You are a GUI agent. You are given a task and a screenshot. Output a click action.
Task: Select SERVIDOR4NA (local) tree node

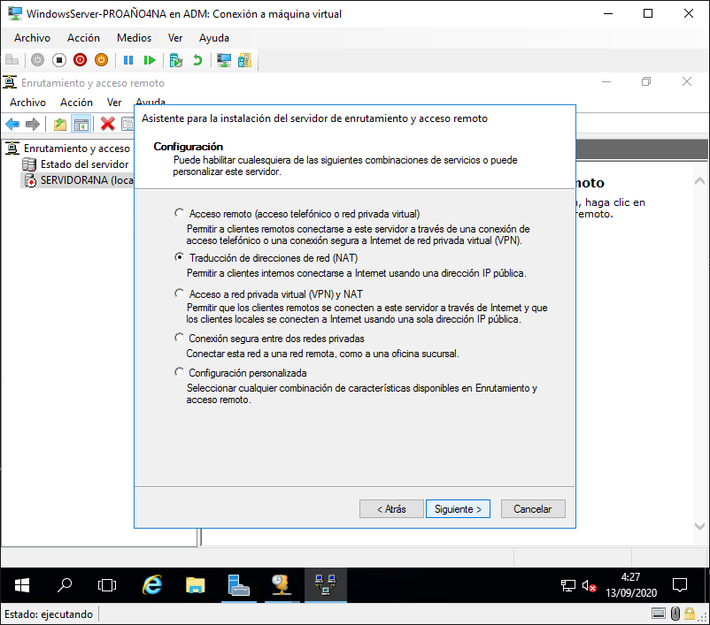pyautogui.click(x=87, y=180)
